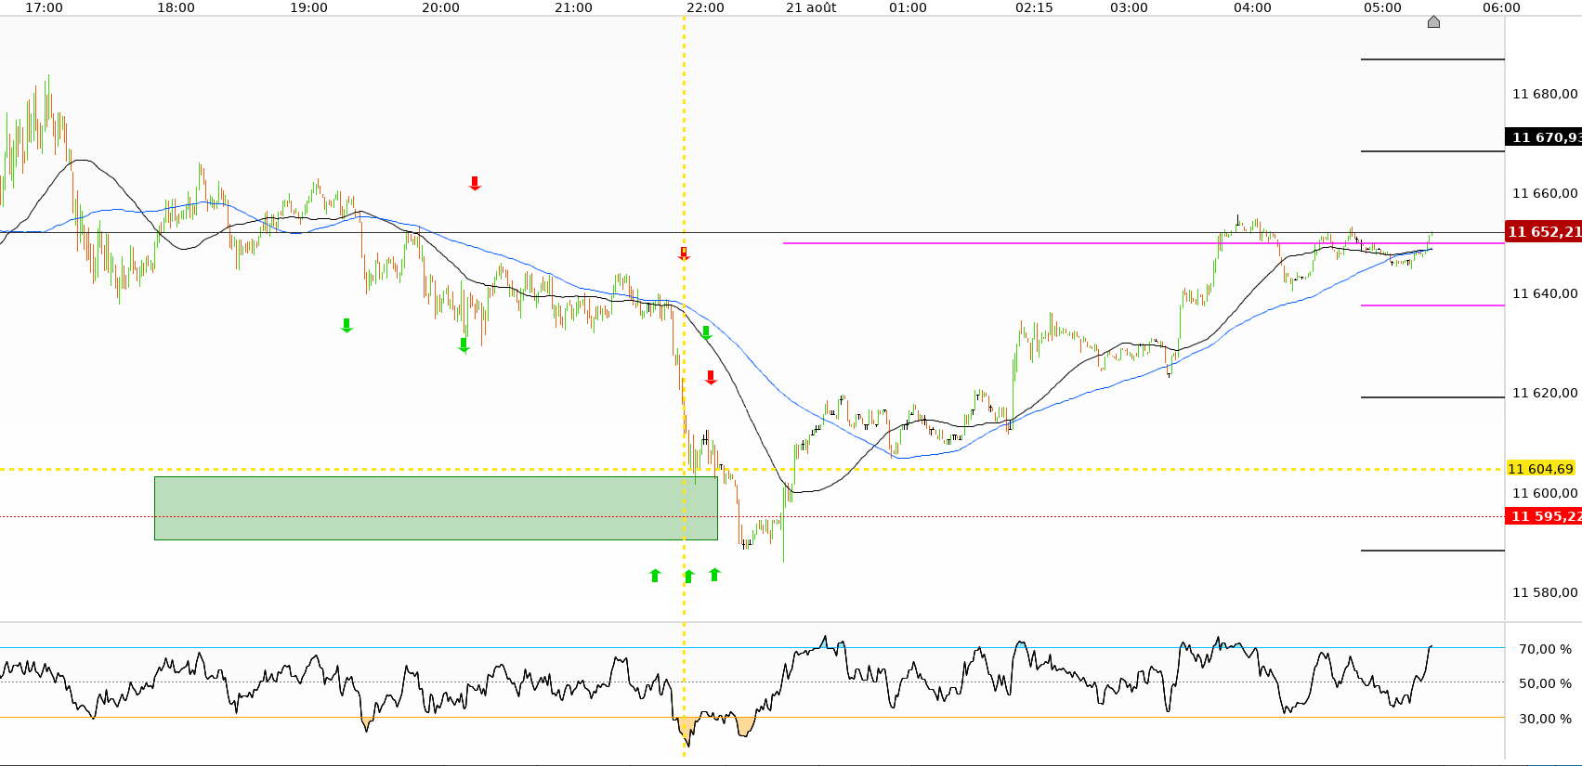Select the green down arrow between 19:00 and 20:00
1582x766 pixels.
click(346, 325)
